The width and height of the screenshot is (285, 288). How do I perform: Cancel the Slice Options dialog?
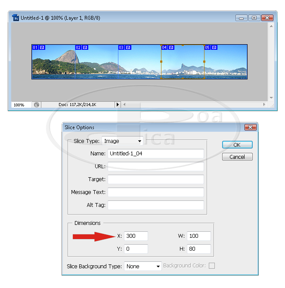(x=237, y=157)
